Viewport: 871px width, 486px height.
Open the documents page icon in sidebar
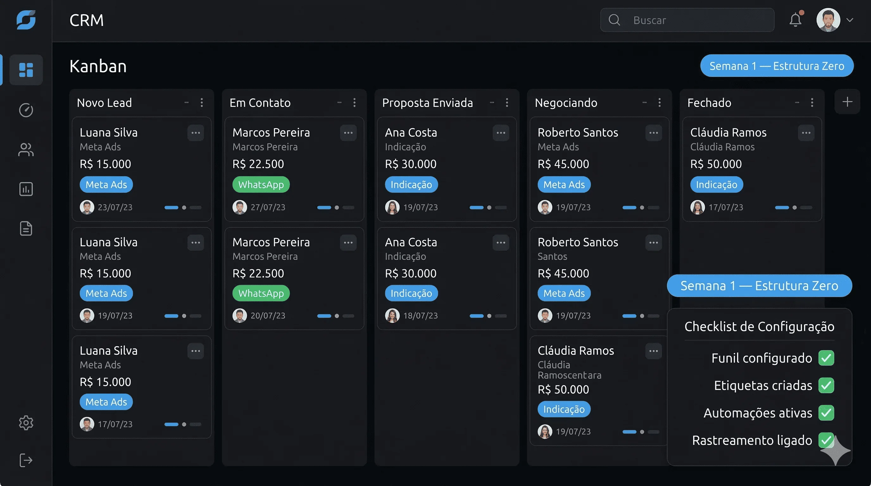pyautogui.click(x=26, y=228)
